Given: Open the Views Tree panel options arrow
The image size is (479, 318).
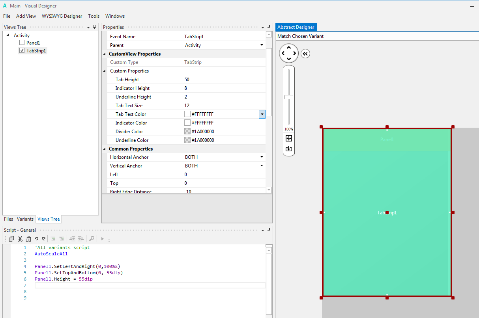Looking at the screenshot, I should (x=88, y=27).
